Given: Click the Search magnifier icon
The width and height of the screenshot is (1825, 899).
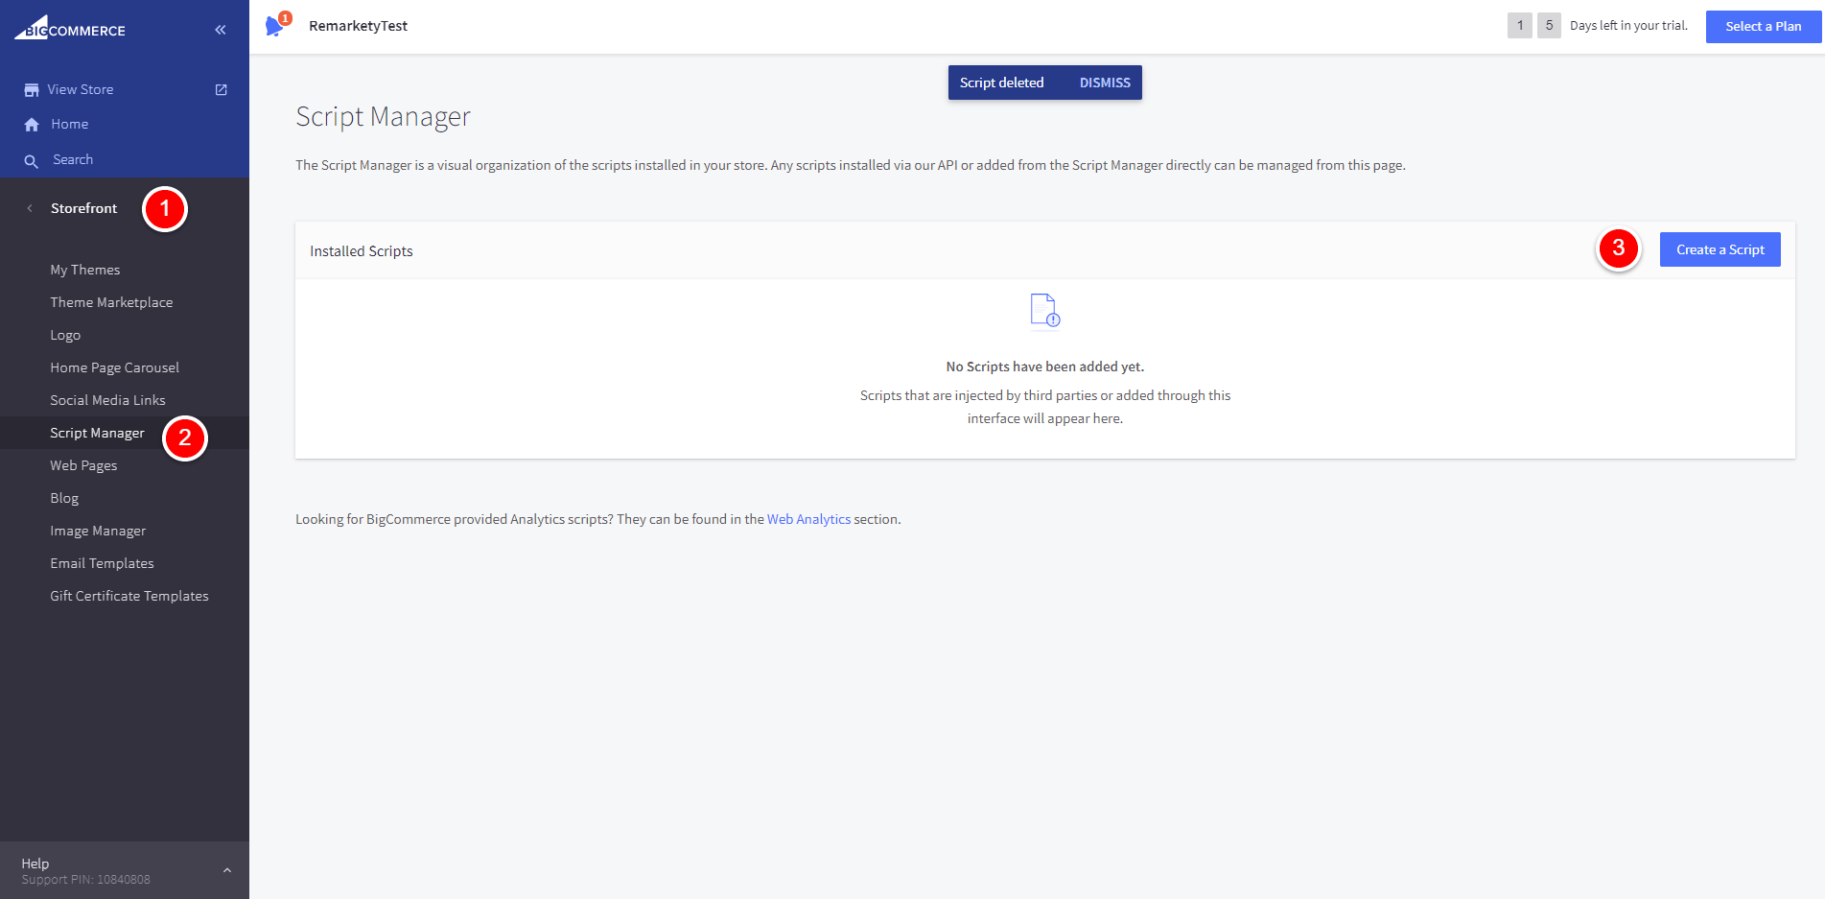Looking at the screenshot, I should tap(32, 161).
